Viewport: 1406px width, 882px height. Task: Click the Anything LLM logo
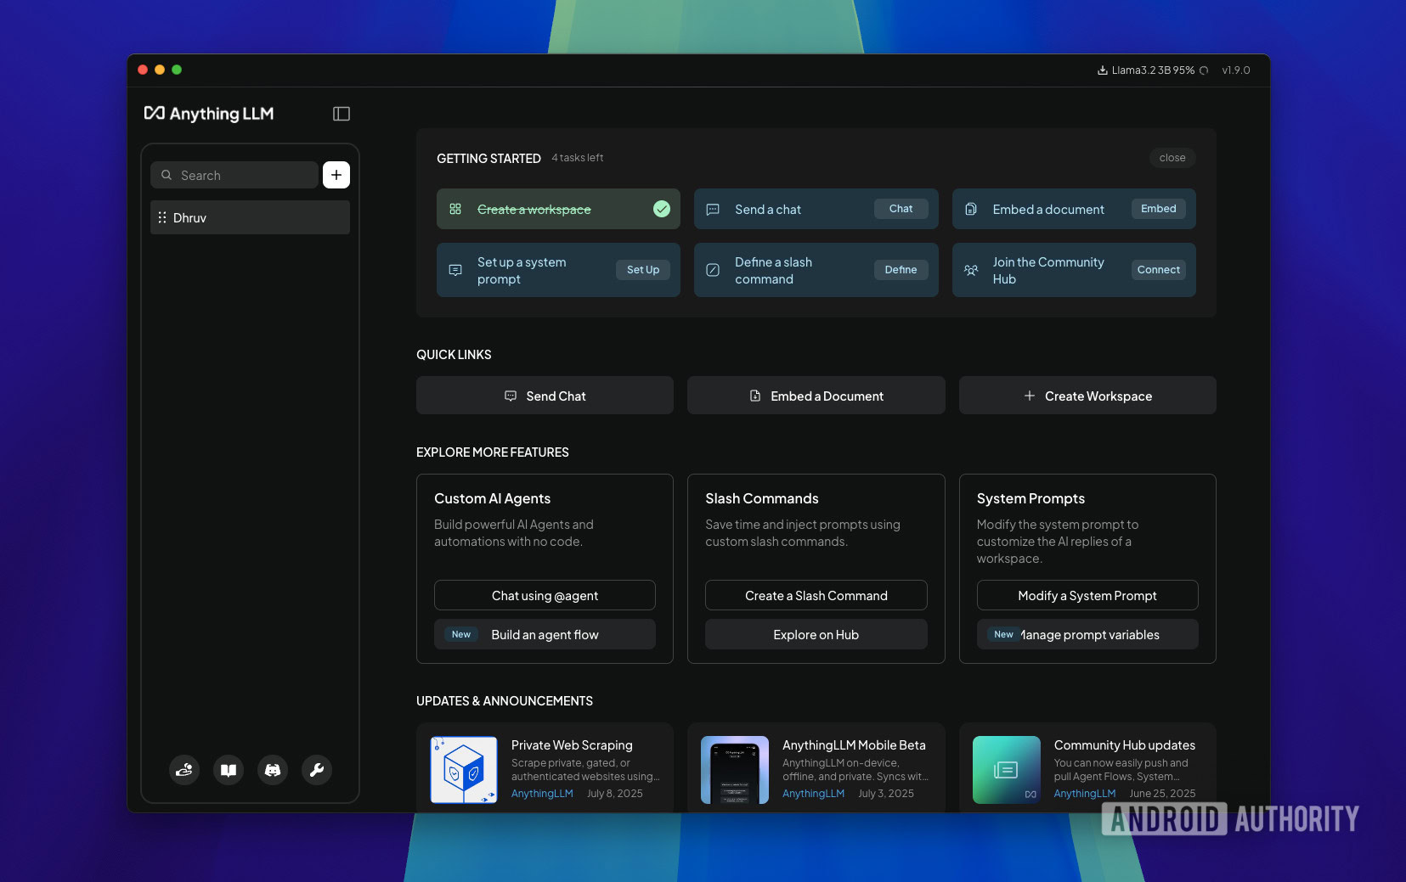click(x=209, y=113)
